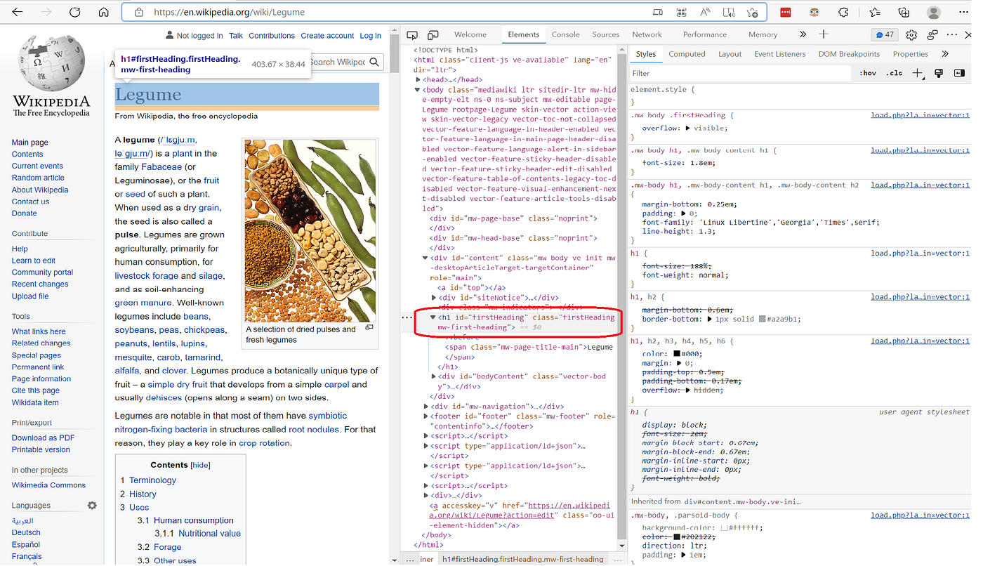Screen dimensions: 983x566
Task: Show more DevTools tabs chevron
Action: pyautogui.click(x=803, y=34)
